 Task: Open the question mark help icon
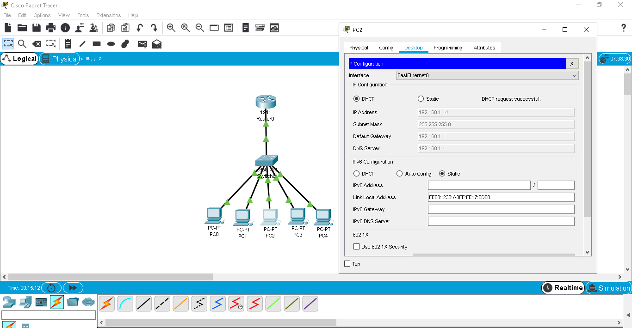tap(624, 28)
